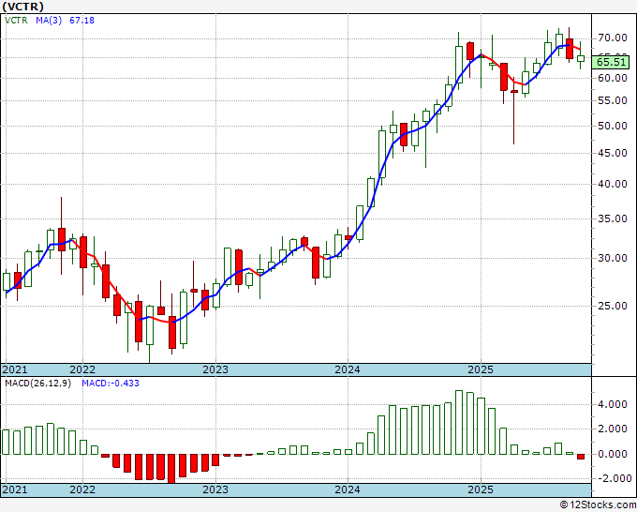The image size is (637, 512).
Task: Click the 2024 label on MACD time axis
Action: pos(348,489)
